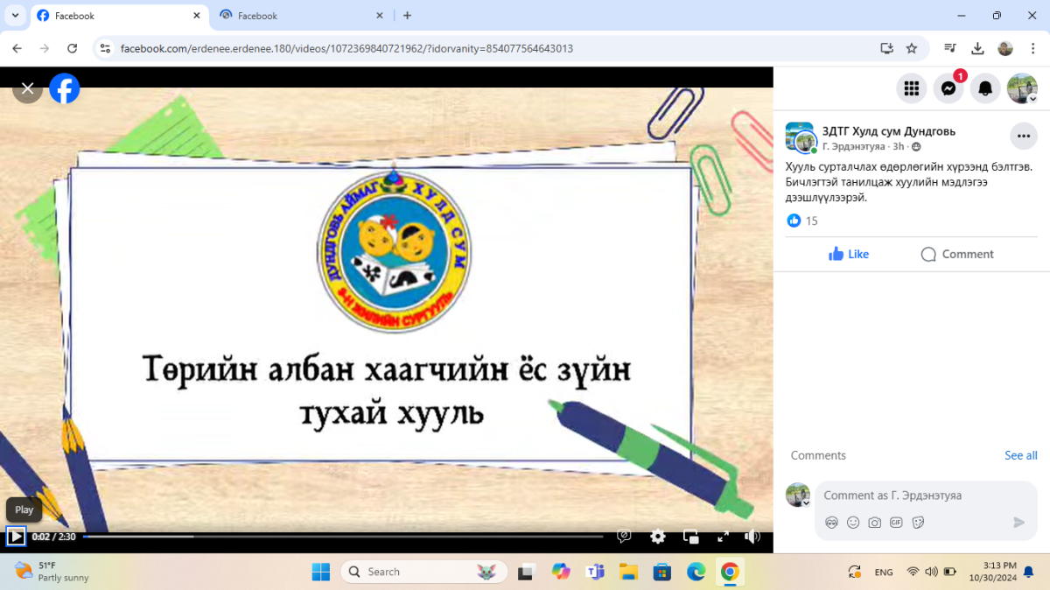
Task: Open Microsoft Store from the taskbar
Action: coord(662,572)
